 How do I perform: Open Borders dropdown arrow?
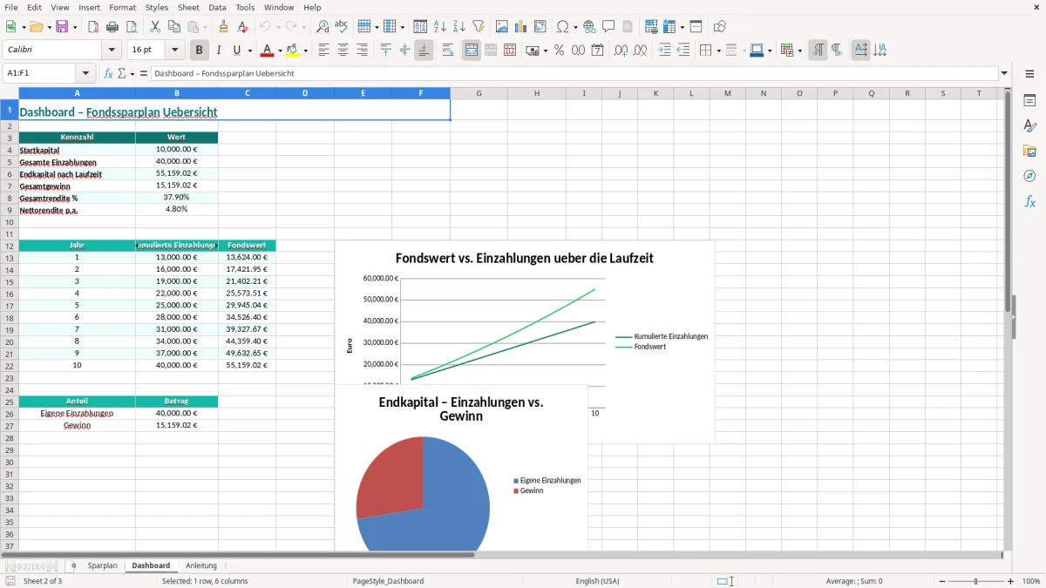pyautogui.click(x=718, y=51)
